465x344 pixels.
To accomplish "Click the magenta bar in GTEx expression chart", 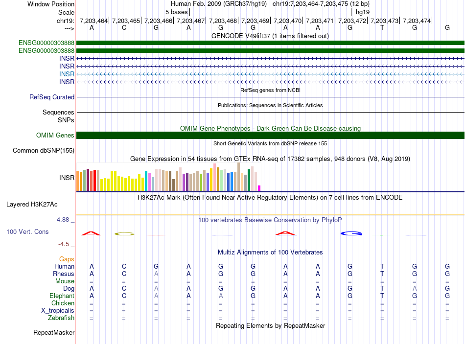I will (259, 188).
